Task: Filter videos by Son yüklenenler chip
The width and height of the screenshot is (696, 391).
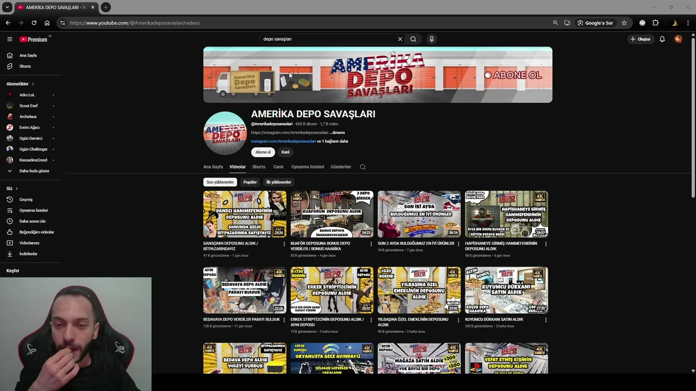Action: (x=220, y=182)
